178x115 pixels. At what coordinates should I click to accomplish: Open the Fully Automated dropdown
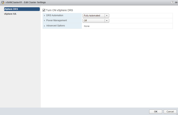click(94, 15)
